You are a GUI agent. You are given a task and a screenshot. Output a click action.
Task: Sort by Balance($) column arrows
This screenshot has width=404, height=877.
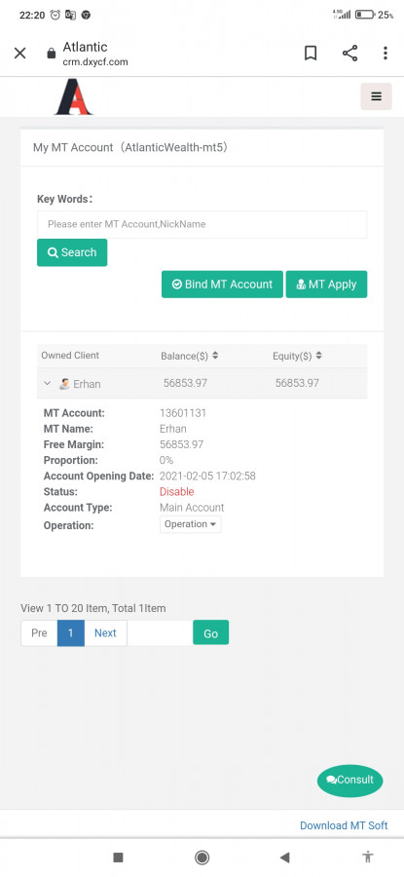pyautogui.click(x=215, y=355)
